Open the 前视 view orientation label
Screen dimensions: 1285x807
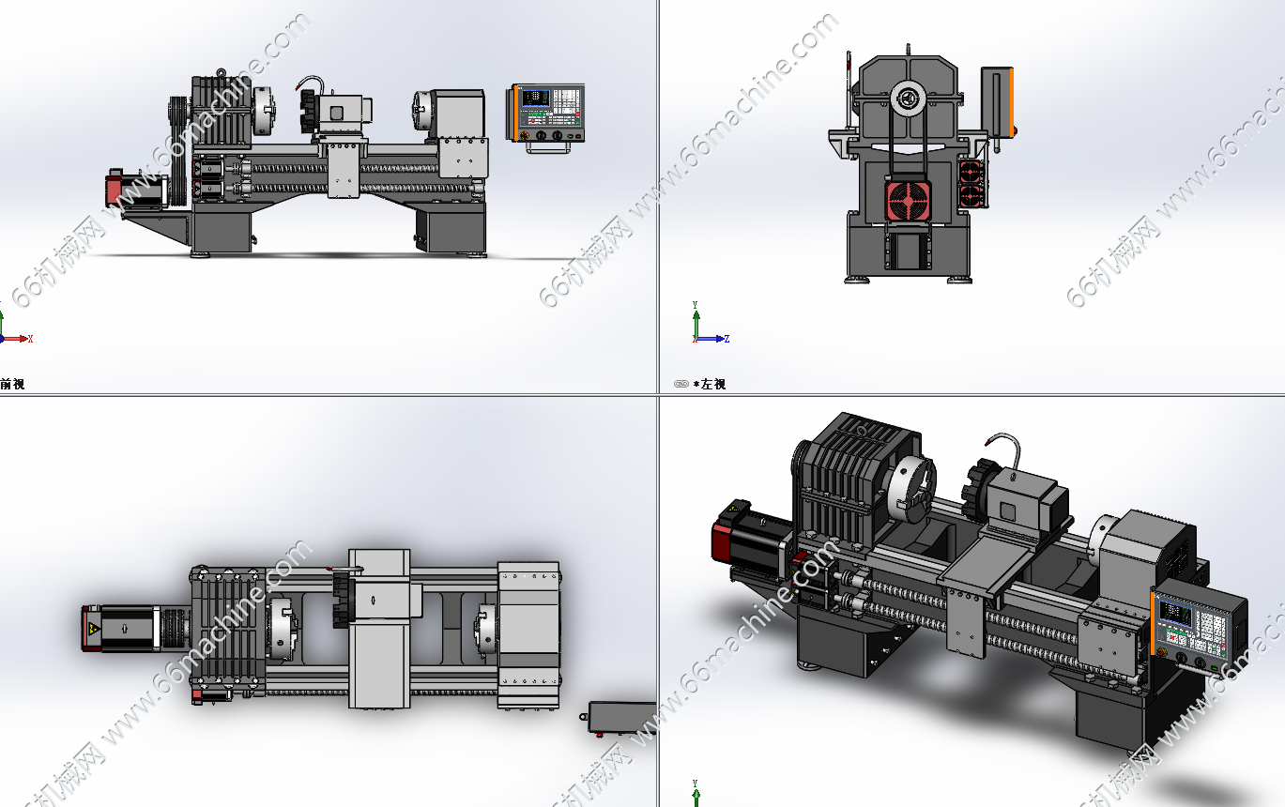[13, 384]
